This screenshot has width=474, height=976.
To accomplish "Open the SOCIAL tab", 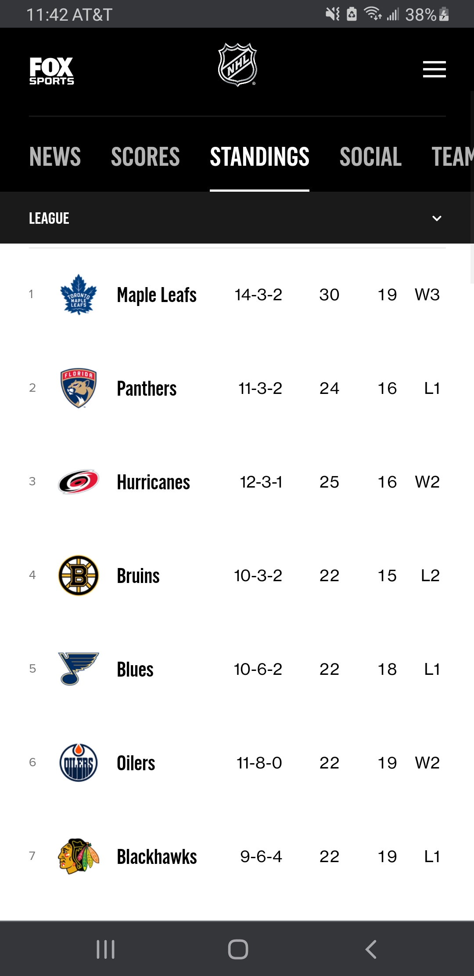I will pyautogui.click(x=370, y=157).
